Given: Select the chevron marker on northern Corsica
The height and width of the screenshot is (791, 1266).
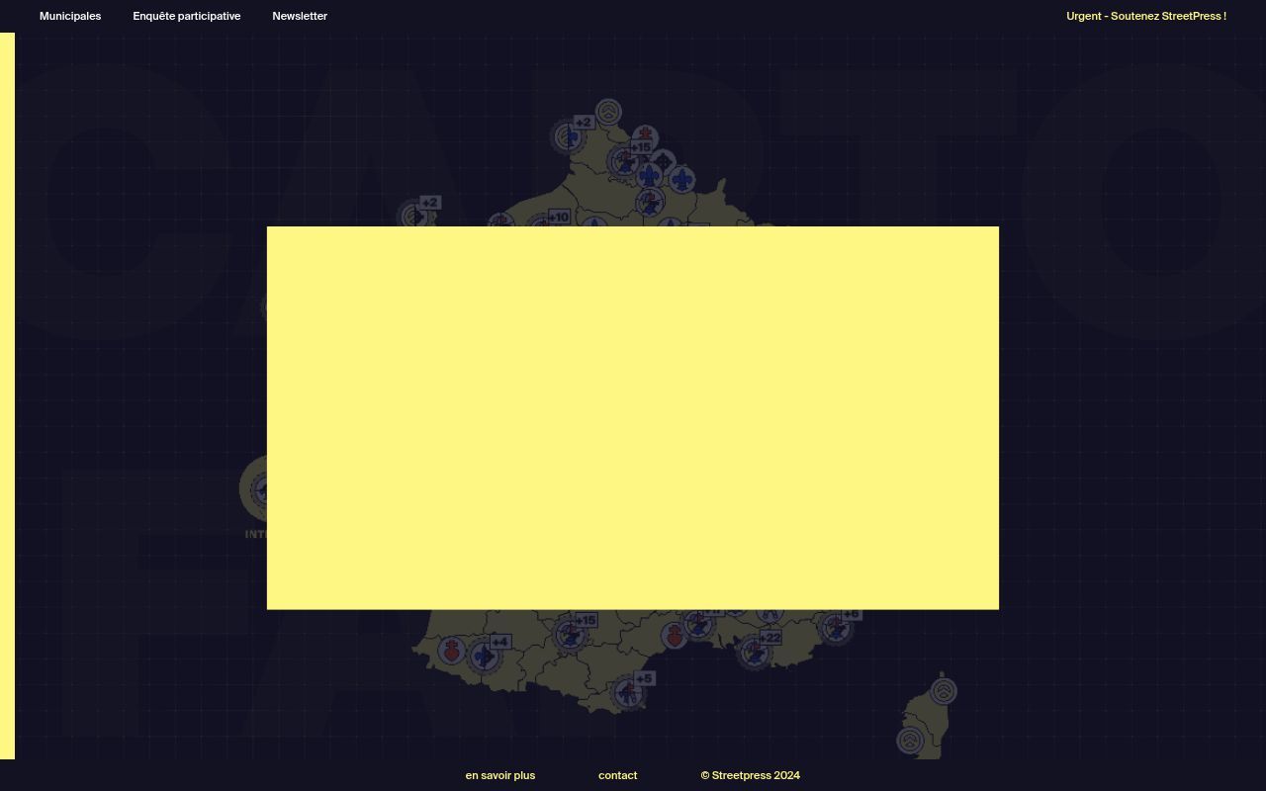Looking at the screenshot, I should pos(944,690).
